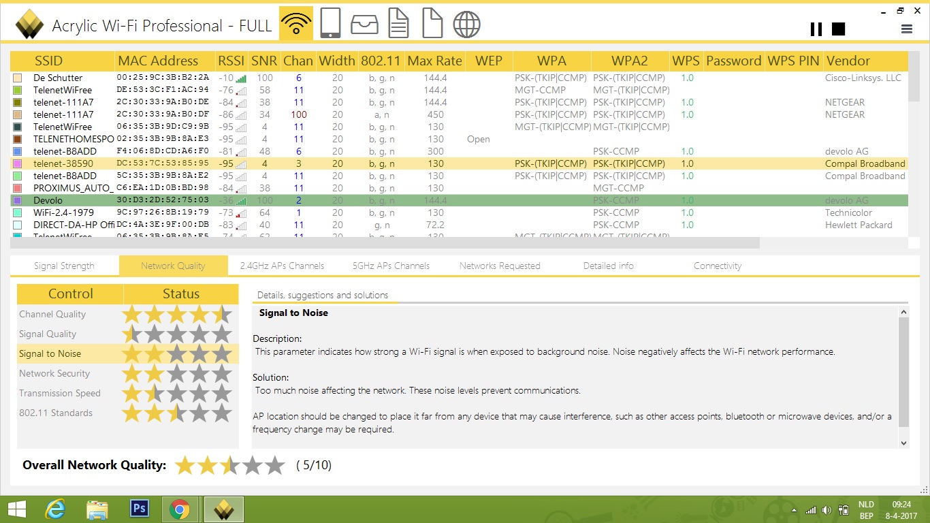Switch to the 2.4GHz APs Channels tab
930x523 pixels.
(282, 266)
